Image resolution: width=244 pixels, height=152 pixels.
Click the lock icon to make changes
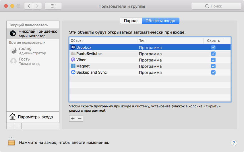coord(11,142)
